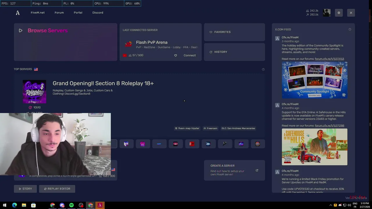Screen dimensions: 372x209
Task: Open the Replay Editor
Action: click(57, 189)
